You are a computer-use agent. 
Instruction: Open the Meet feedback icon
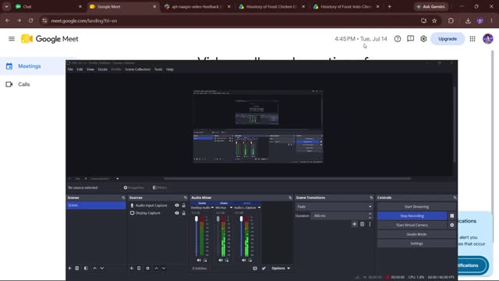(411, 39)
